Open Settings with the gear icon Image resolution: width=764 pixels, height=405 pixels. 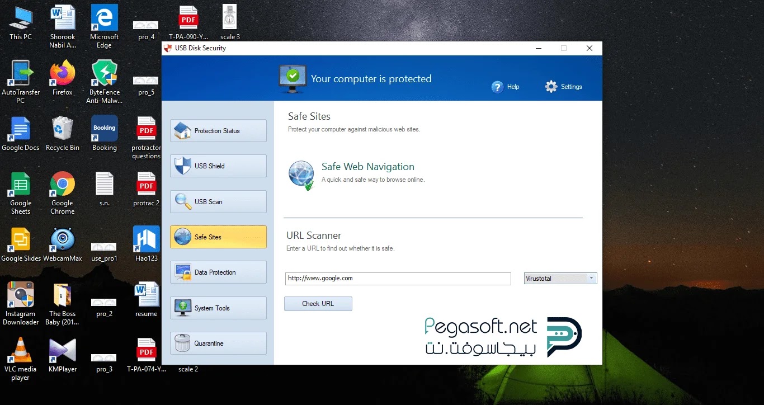564,87
